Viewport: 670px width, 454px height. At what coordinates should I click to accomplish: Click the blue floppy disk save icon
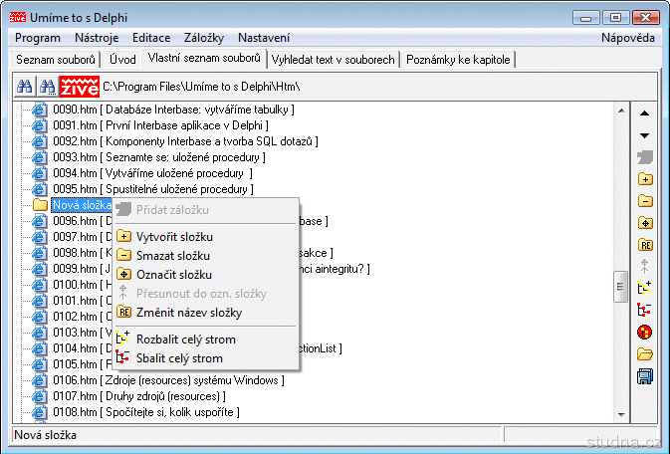tap(645, 376)
